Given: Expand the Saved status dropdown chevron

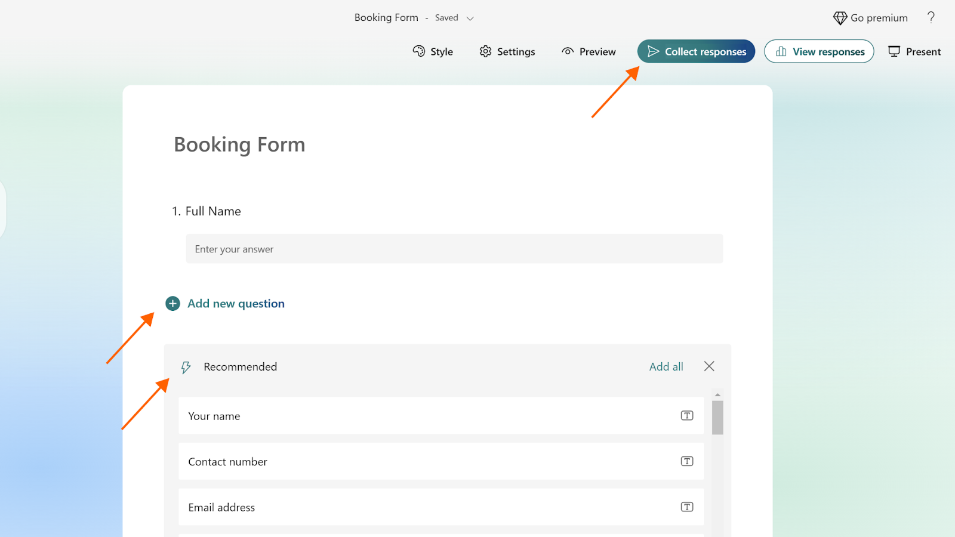Looking at the screenshot, I should (470, 18).
